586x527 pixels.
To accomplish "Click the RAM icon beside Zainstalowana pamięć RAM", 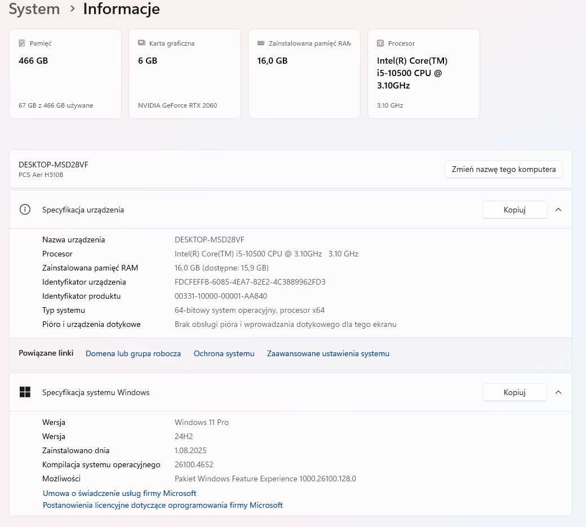I will tap(261, 43).
